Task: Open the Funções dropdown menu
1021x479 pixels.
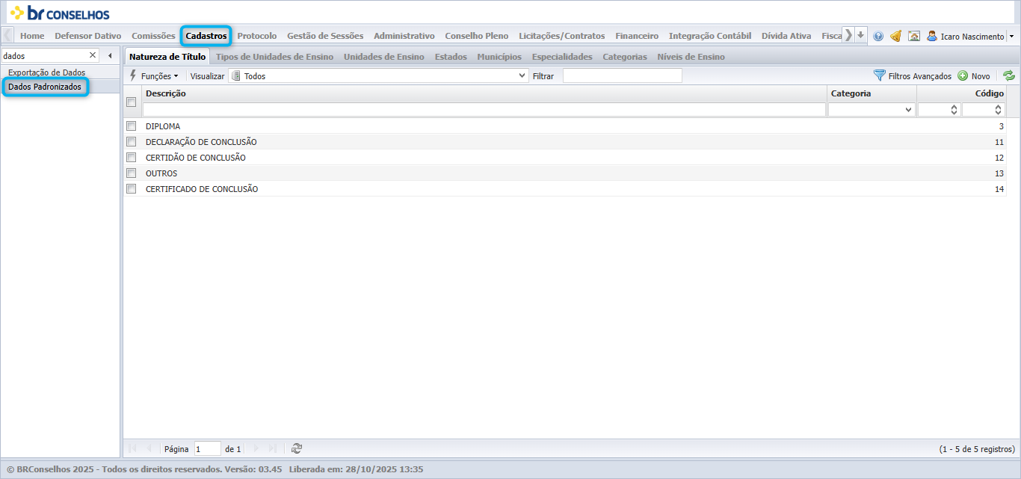Action: [154, 75]
